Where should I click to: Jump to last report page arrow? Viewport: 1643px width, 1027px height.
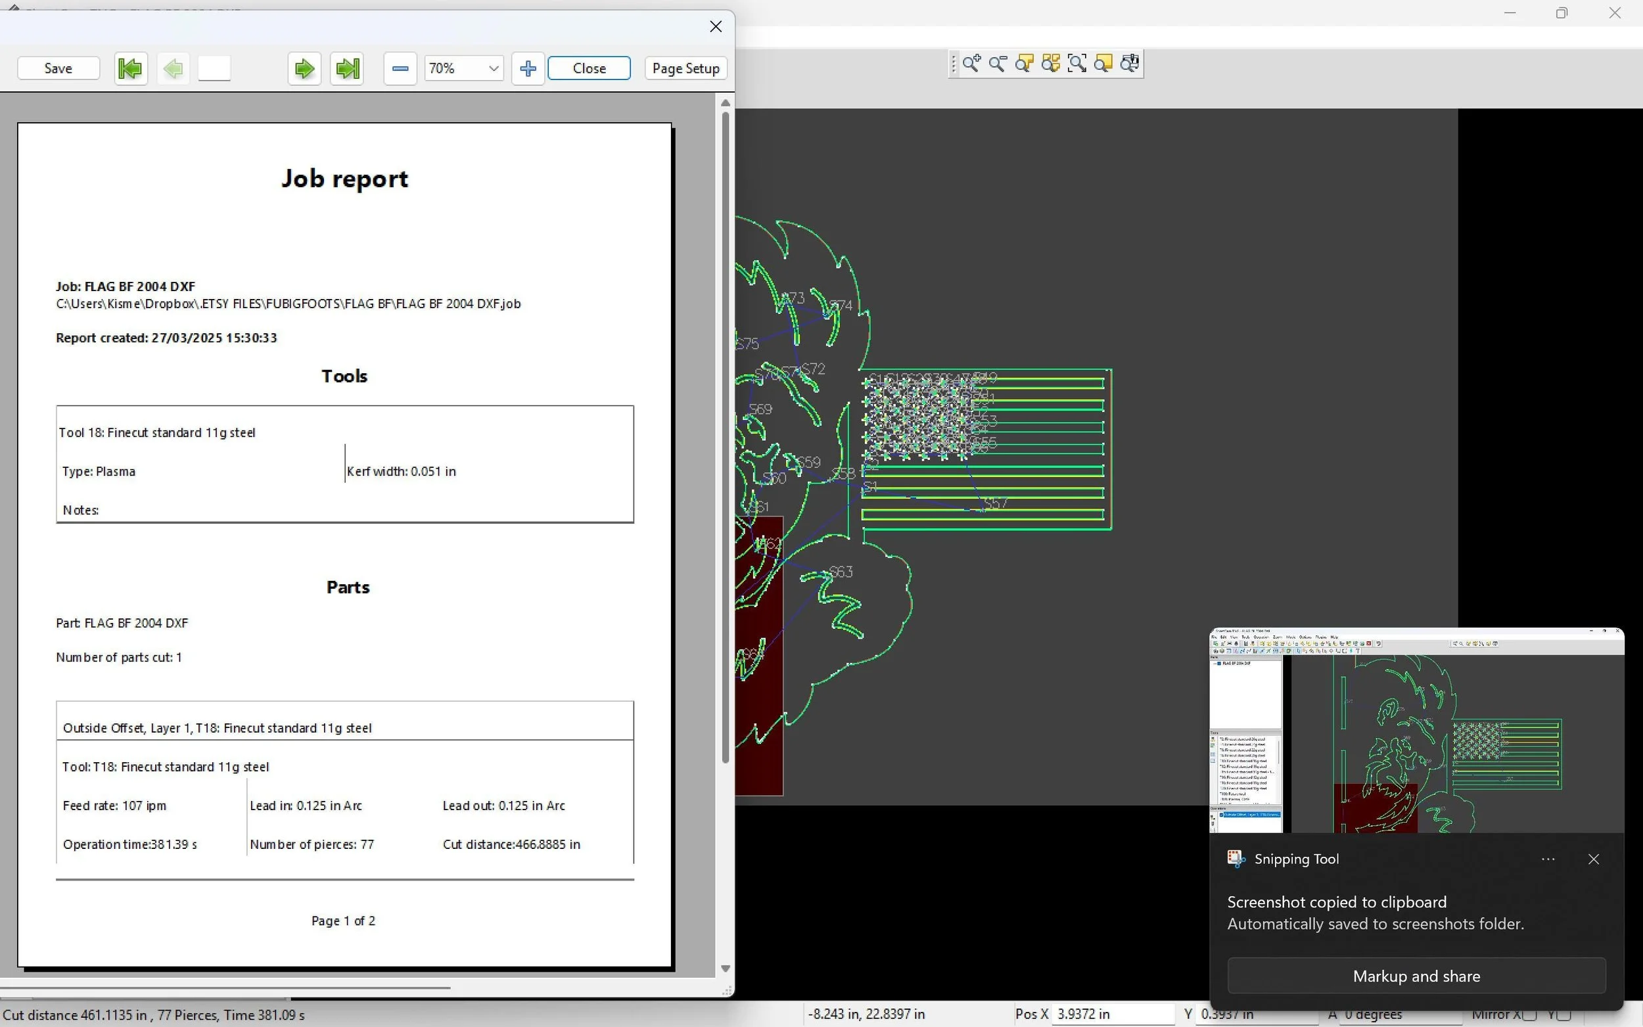point(347,68)
